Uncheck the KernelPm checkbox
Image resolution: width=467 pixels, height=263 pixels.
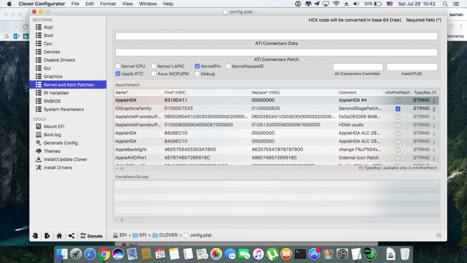(197, 66)
